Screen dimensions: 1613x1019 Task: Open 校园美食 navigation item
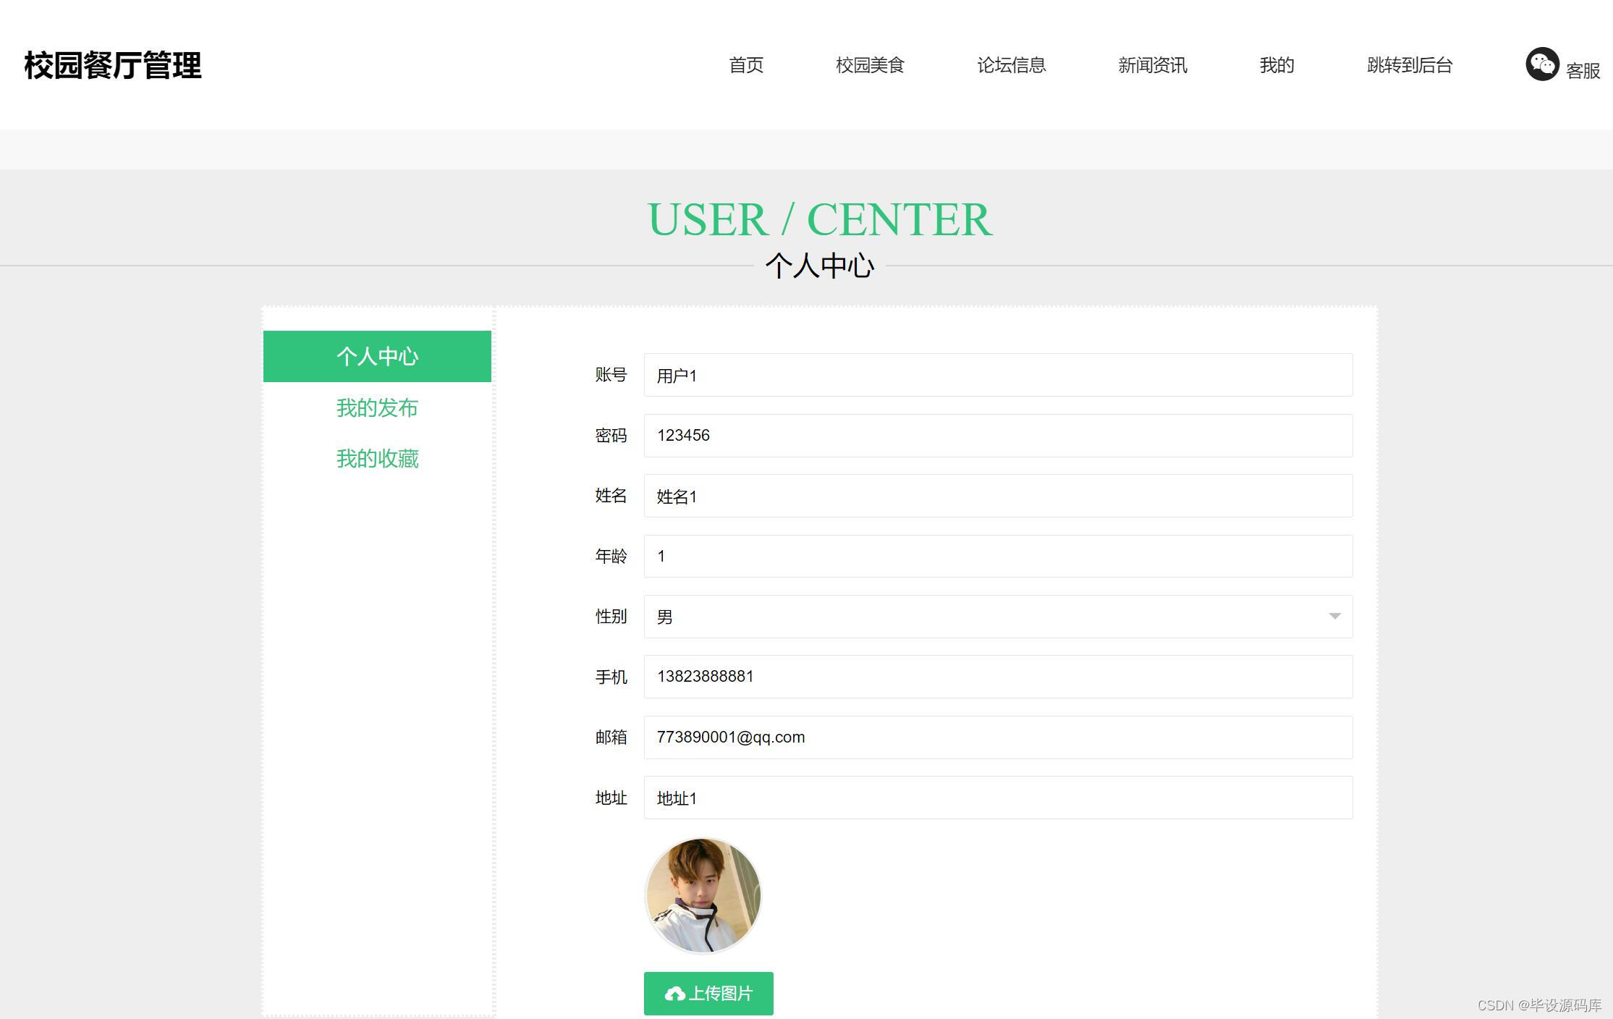(x=870, y=65)
